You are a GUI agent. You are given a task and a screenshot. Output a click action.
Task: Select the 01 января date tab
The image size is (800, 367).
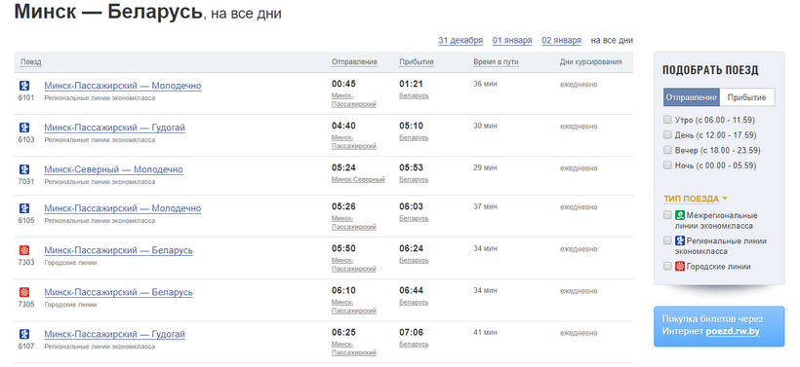click(x=512, y=40)
